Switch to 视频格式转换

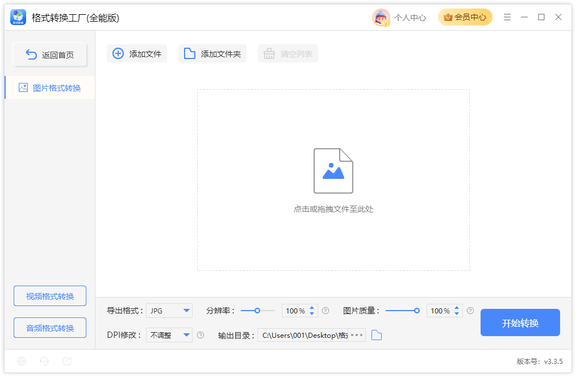click(x=50, y=296)
